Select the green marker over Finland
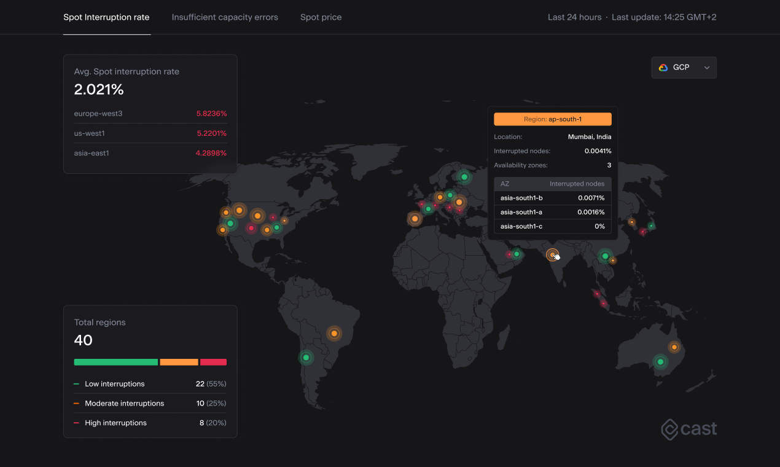 (464, 177)
